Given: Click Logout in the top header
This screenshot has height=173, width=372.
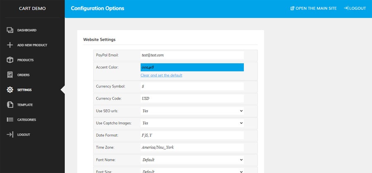Looking at the screenshot, I should [x=355, y=8].
